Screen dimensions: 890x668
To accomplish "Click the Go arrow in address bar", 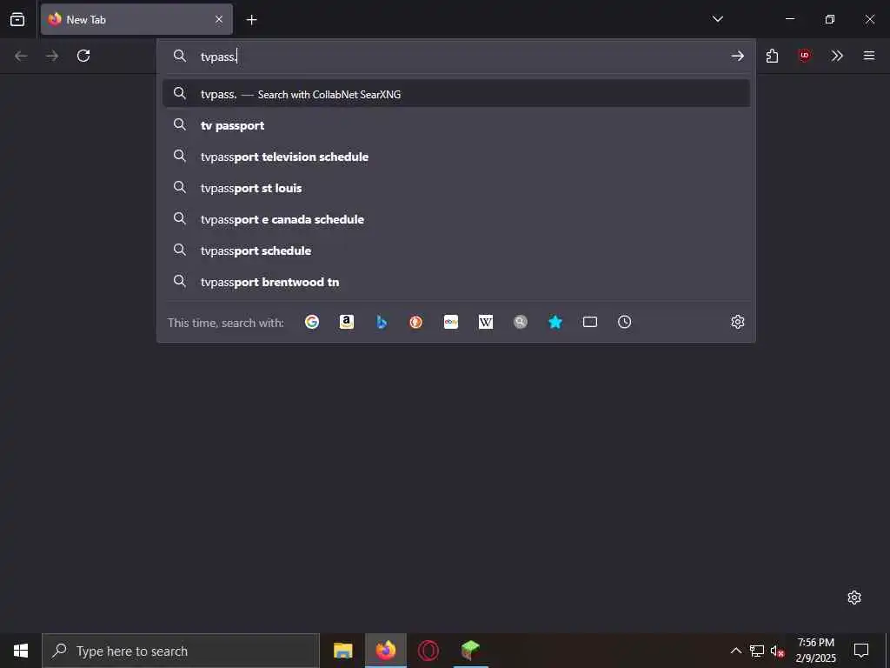I will click(737, 56).
